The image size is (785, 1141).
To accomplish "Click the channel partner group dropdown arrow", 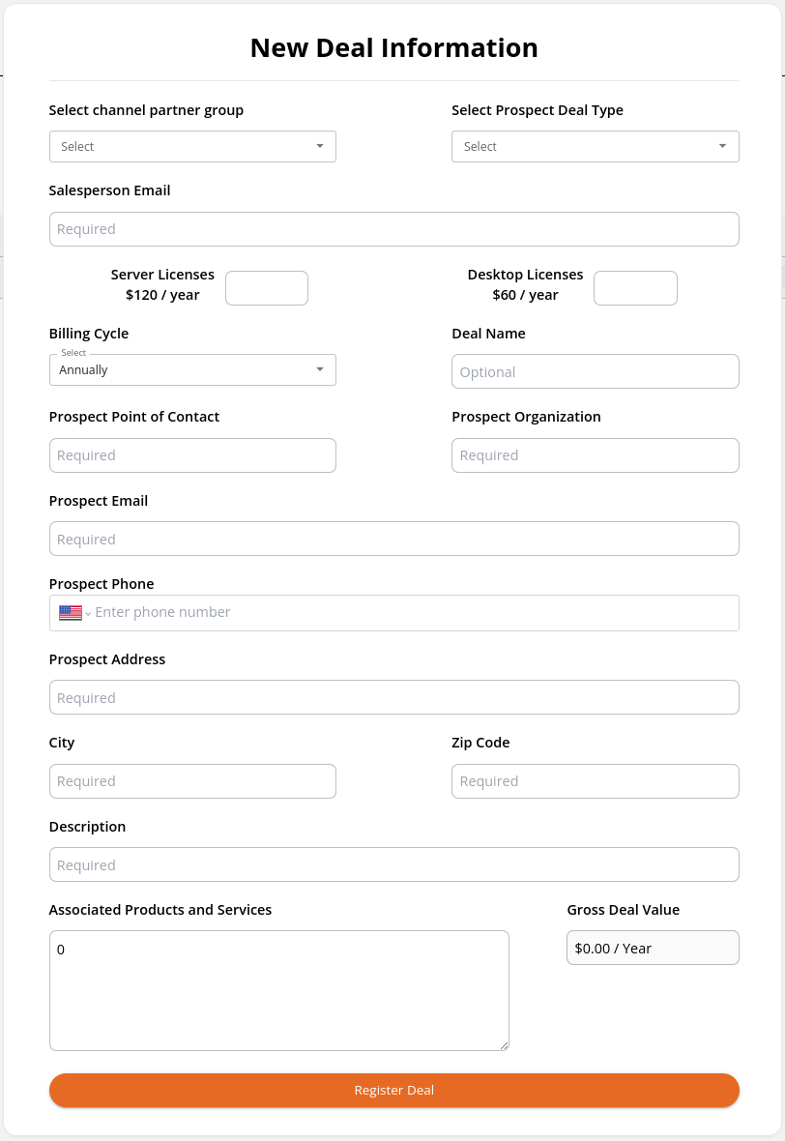I will [319, 146].
